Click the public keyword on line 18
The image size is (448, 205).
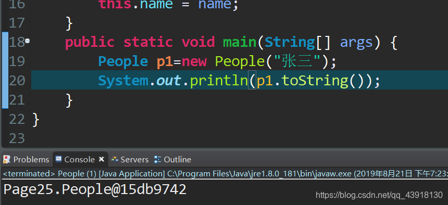[90, 43]
